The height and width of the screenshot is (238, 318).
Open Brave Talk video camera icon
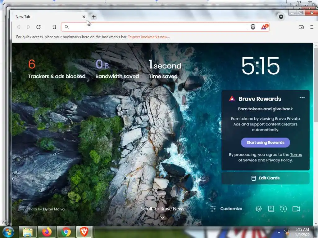[296, 209]
